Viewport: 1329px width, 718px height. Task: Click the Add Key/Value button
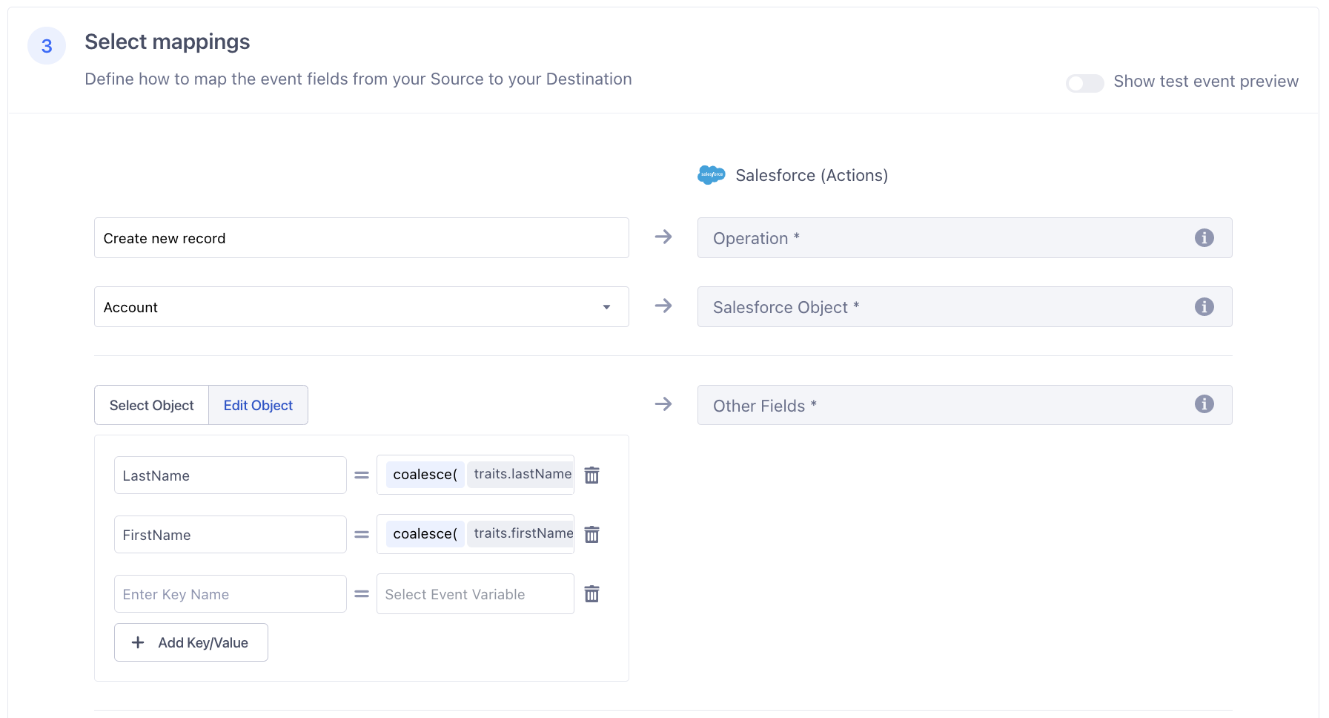click(x=190, y=642)
